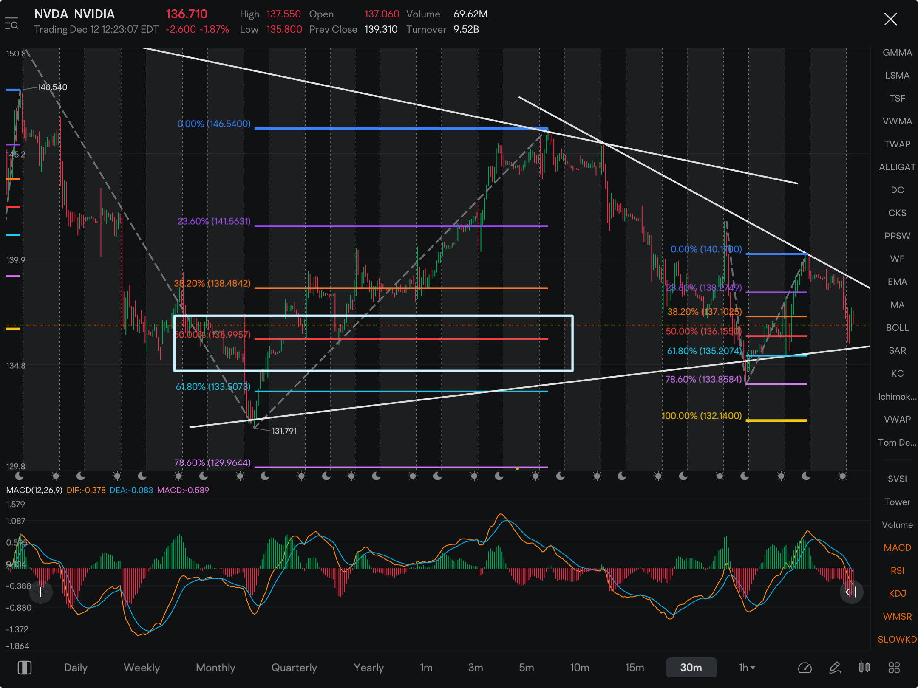The height and width of the screenshot is (688, 918).
Task: Toggle the ALLIGAT indicator
Action: (x=897, y=167)
